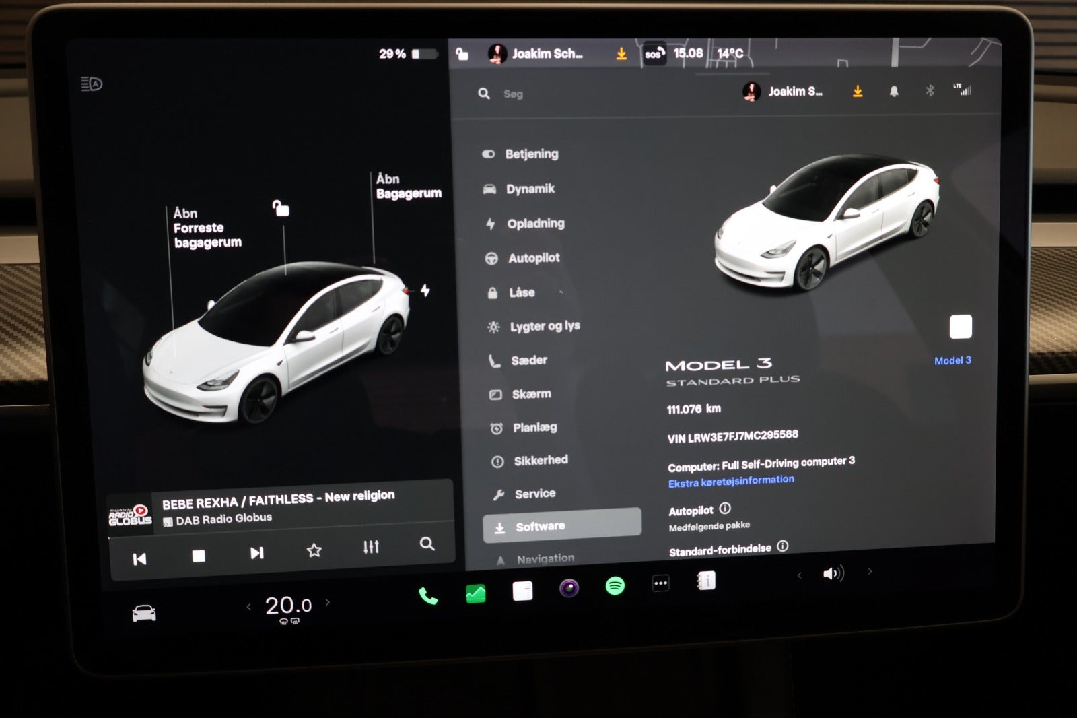This screenshot has height=718, width=1077.
Task: Open the Spotify app in the dock
Action: click(x=615, y=585)
